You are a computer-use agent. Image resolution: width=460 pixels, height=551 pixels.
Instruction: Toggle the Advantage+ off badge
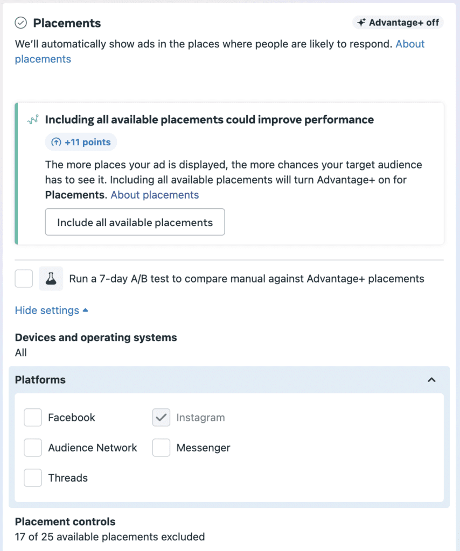(398, 22)
